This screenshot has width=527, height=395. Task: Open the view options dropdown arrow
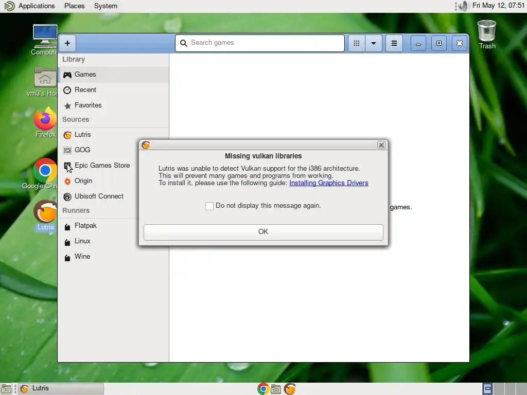[374, 43]
